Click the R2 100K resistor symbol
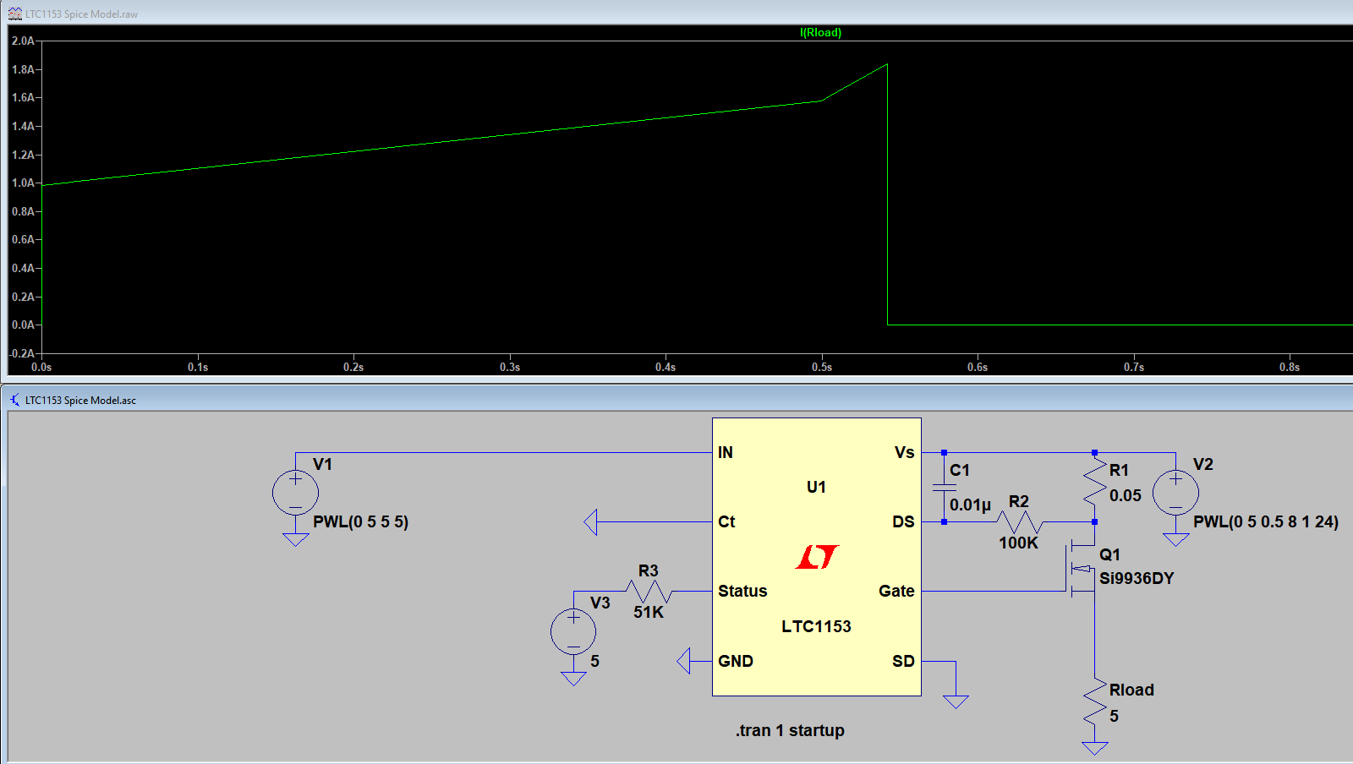1353x764 pixels. click(1020, 522)
